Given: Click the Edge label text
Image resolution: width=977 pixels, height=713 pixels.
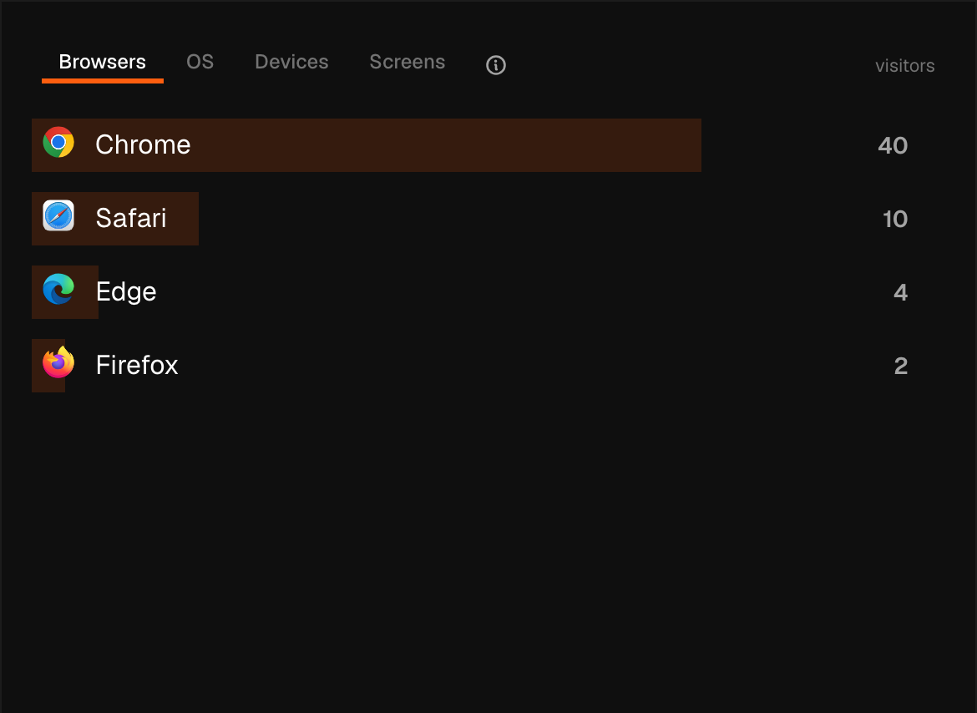Looking at the screenshot, I should coord(126,291).
